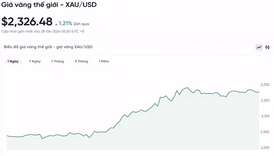The image size is (274, 156).
Task: Switch to the candlestick chart icon
Action: 267,47
